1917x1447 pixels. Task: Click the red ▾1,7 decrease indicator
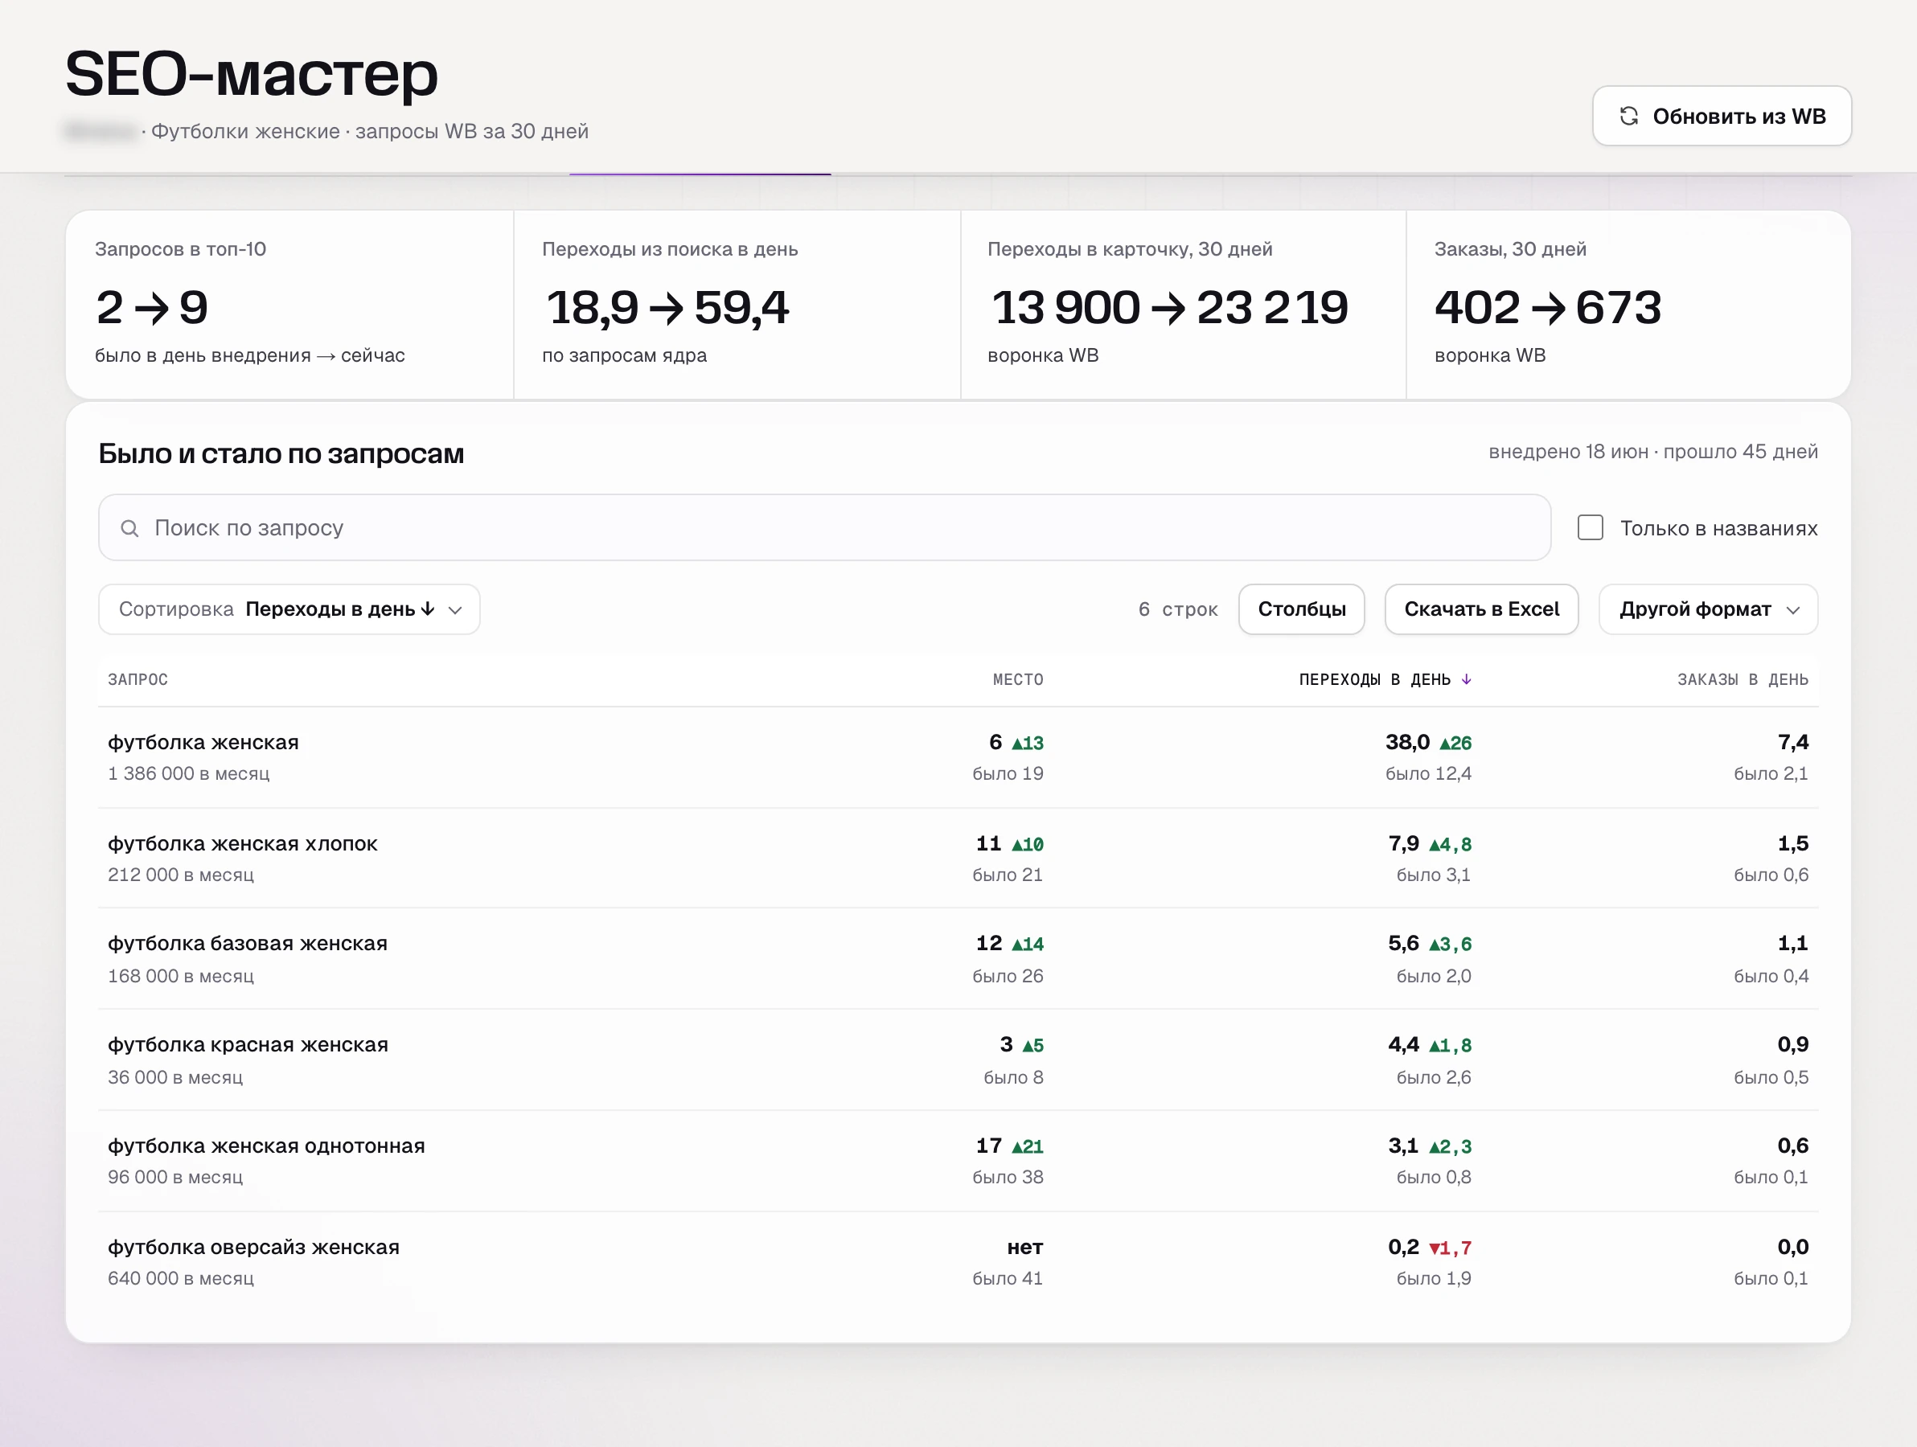1450,1248
